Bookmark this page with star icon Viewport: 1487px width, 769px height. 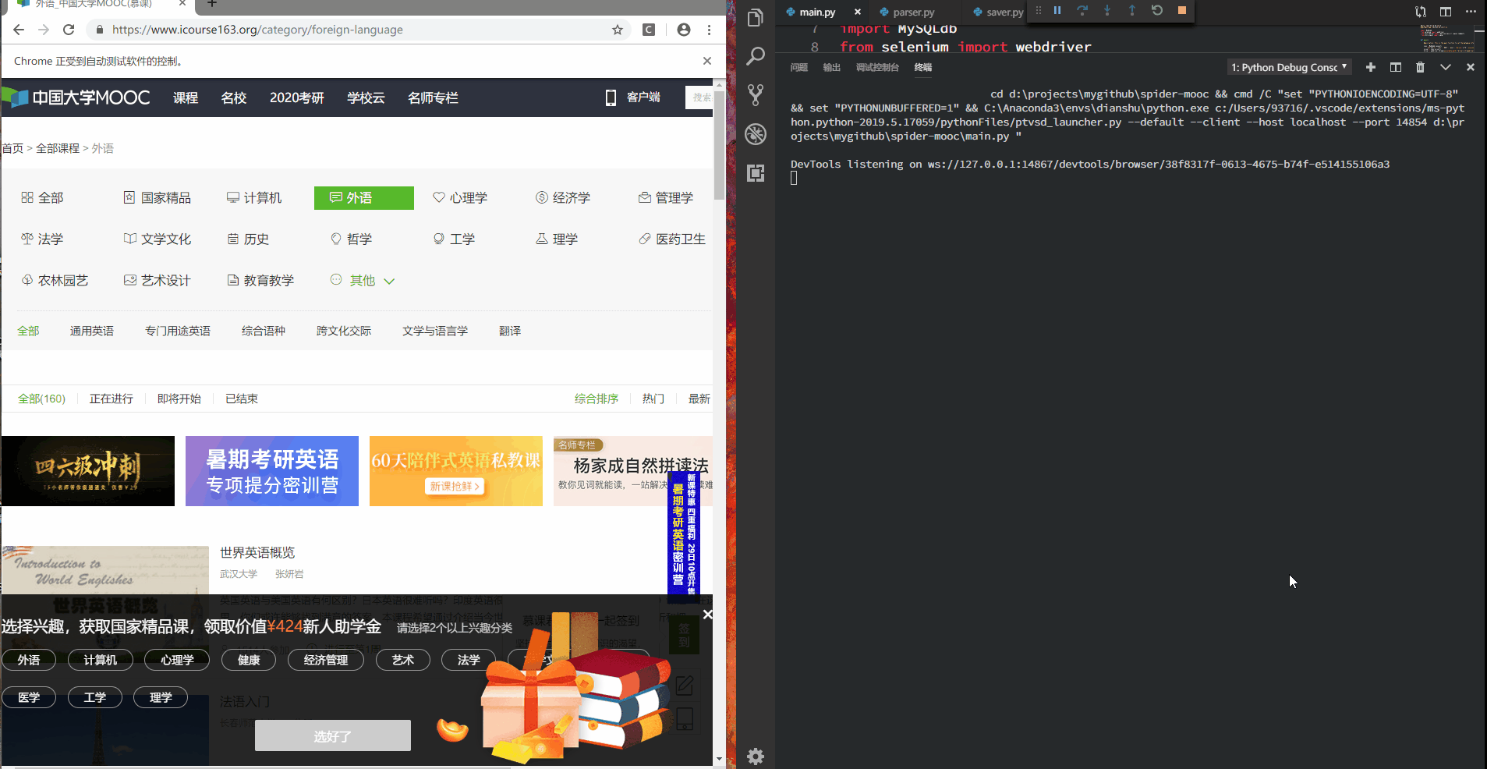coord(617,30)
